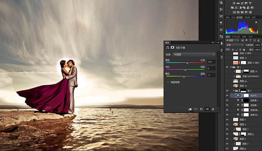Click reset adjustment defaults button in Properties
262x151 pixels.
(x=201, y=109)
